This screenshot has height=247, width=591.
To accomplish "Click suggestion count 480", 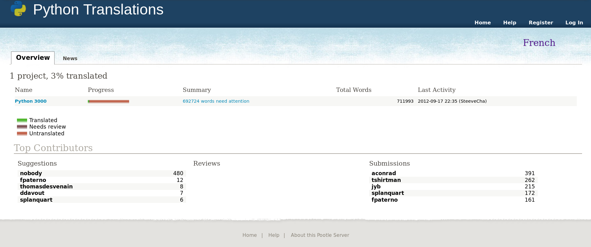I will (178, 173).
